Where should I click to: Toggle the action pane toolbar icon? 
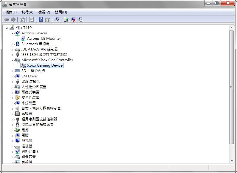pos(48,20)
